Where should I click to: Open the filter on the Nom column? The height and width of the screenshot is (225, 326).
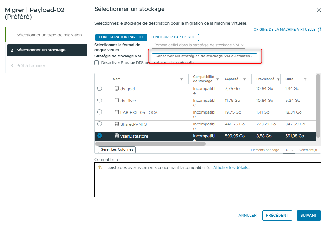pos(182,79)
